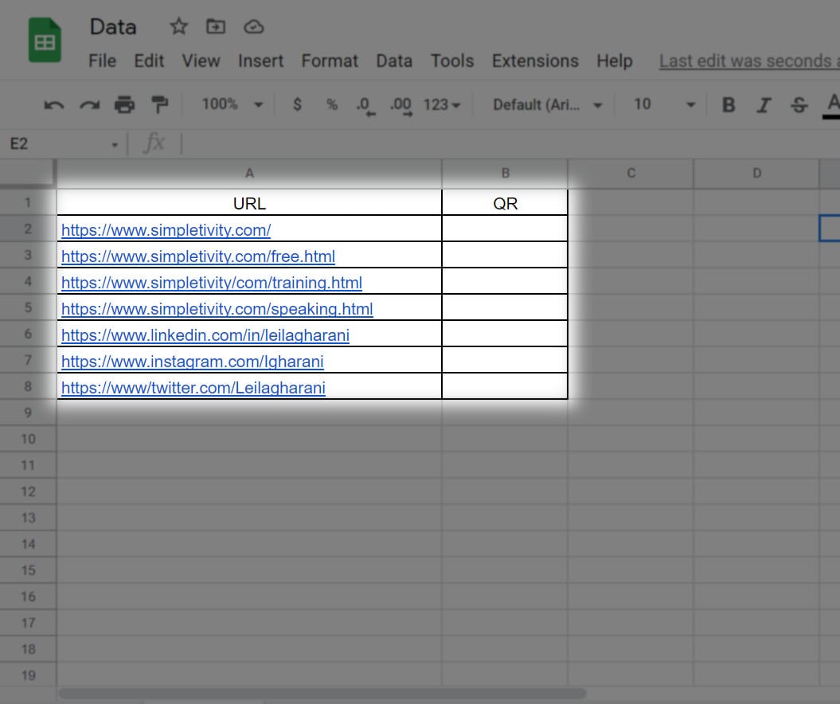The width and height of the screenshot is (840, 704).
Task: Toggle bold formatting
Action: point(728,104)
